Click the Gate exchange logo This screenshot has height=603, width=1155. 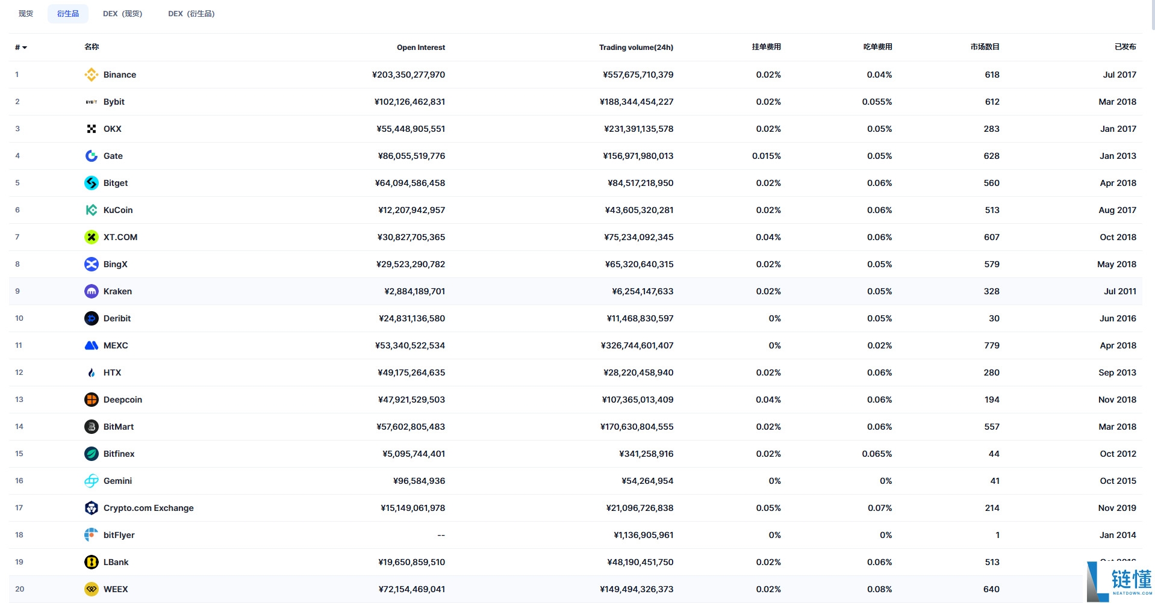[x=91, y=156]
